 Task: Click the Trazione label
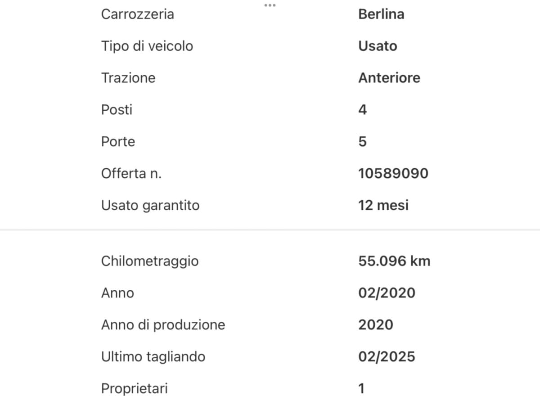[x=128, y=78]
